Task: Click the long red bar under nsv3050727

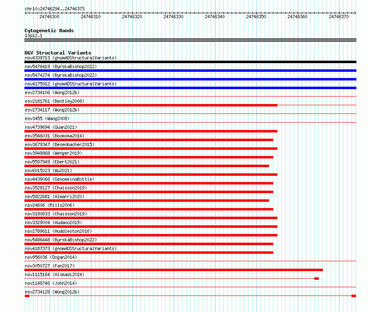Action: point(174,270)
